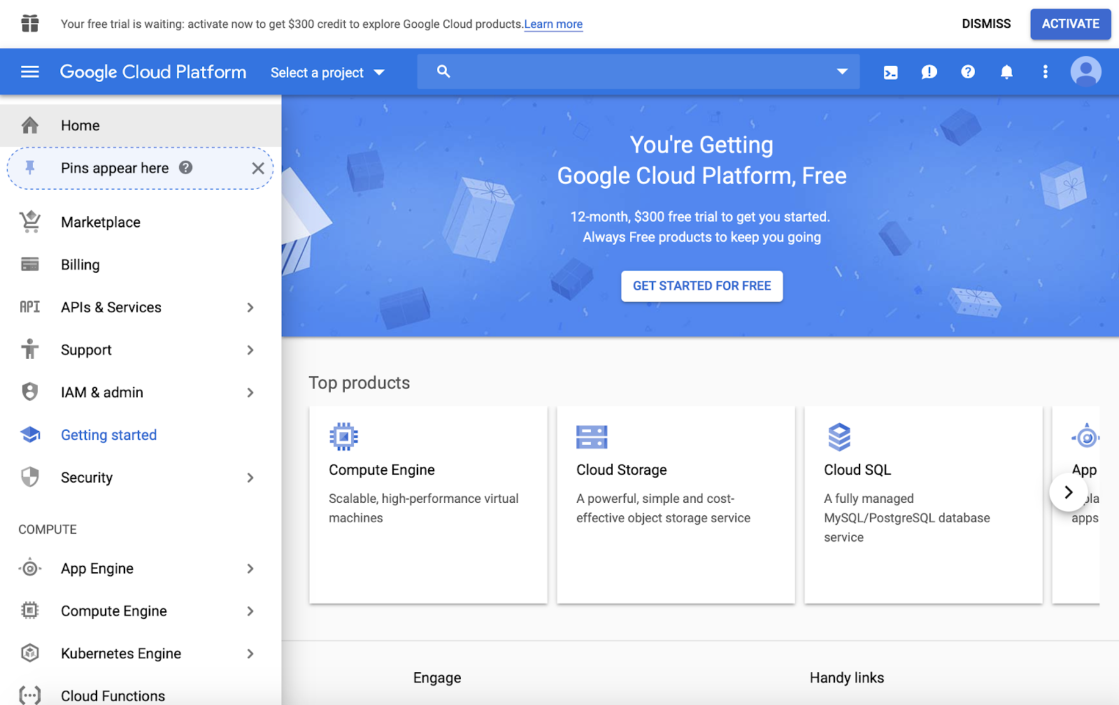Click the Handy links heading
1119x705 pixels.
[847, 678]
